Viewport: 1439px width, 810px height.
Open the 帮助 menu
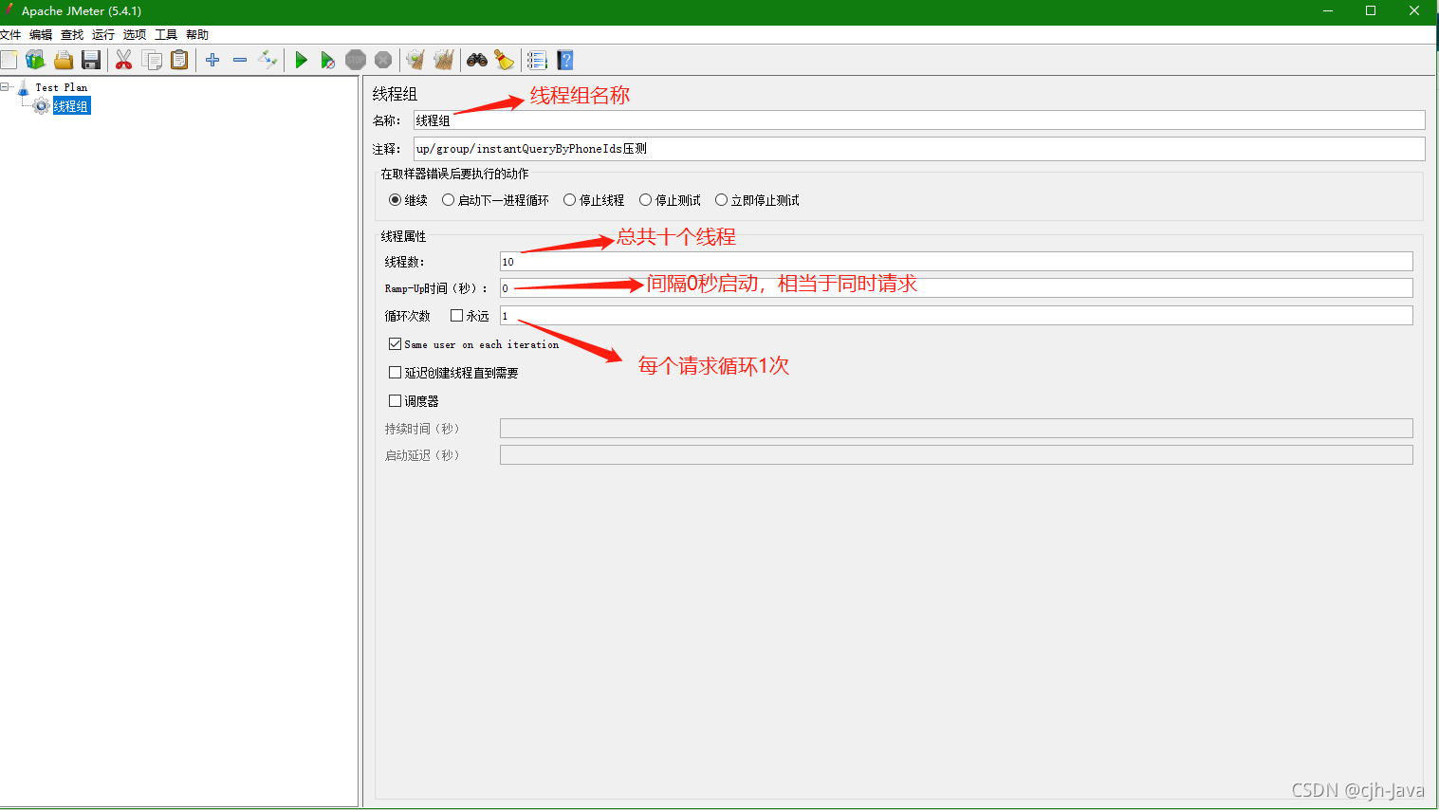pos(197,35)
